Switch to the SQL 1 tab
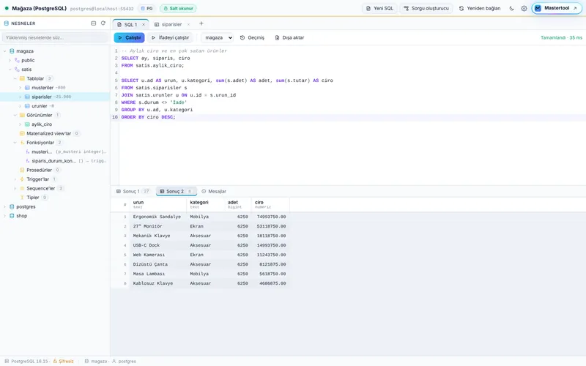This screenshot has width=586, height=366. (130, 25)
